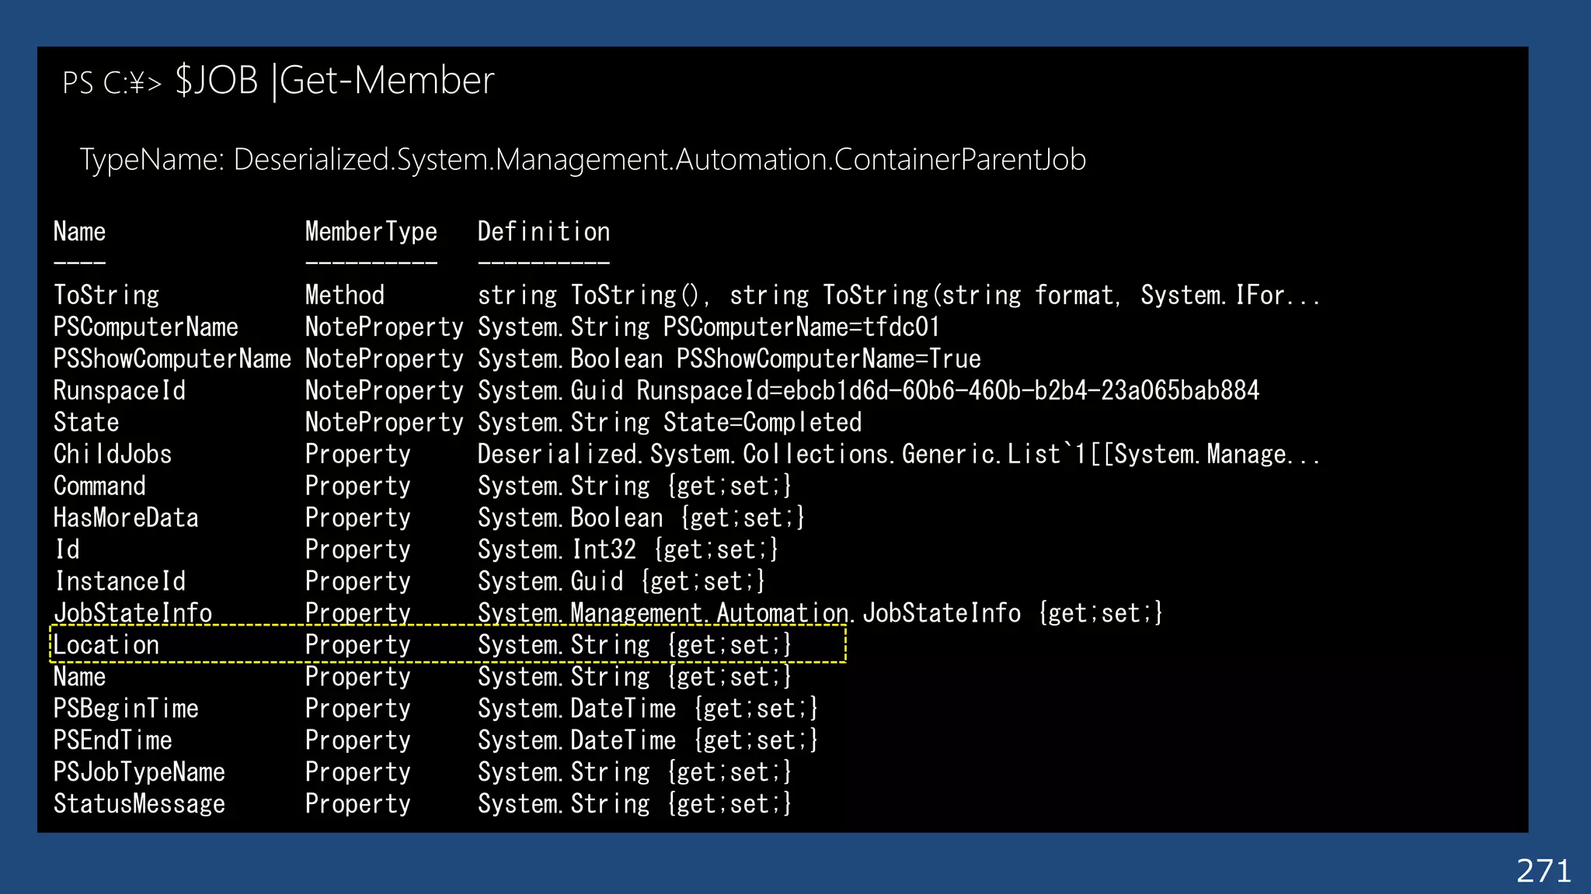
Task: Click the StatusMessage property name
Action: tap(139, 805)
